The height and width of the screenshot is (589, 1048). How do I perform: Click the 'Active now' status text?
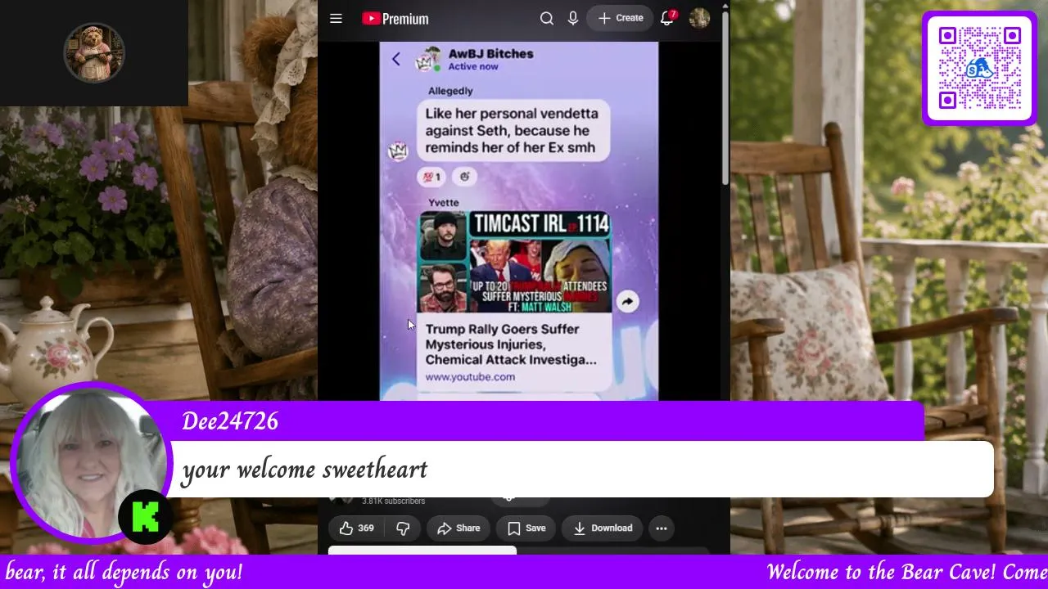pos(473,67)
